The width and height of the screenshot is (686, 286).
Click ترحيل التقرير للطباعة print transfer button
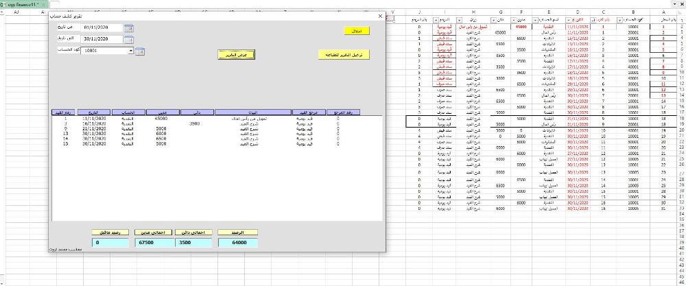point(344,55)
